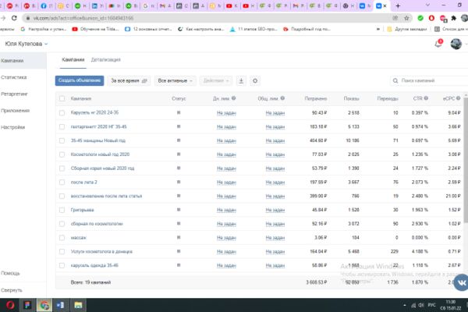Open a new browser tab with plus
The width and height of the screenshot is (468, 312).
tap(398, 5)
